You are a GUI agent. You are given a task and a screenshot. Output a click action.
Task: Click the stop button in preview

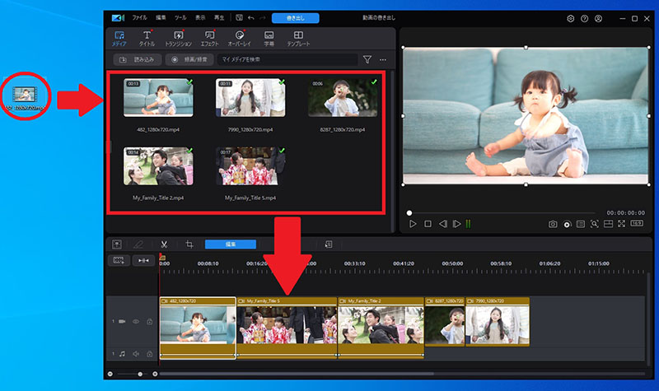coord(428,224)
